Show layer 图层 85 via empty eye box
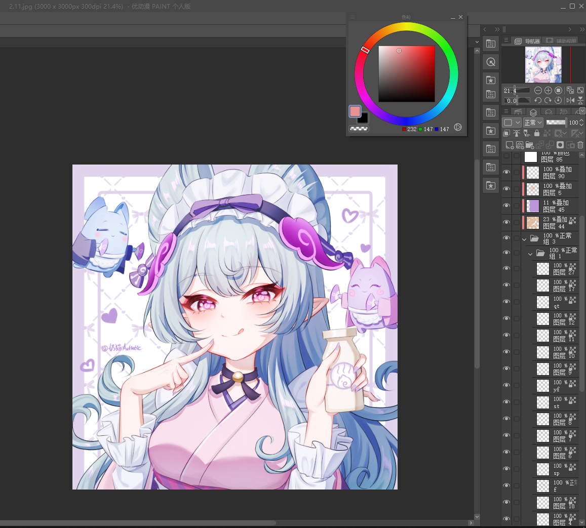This screenshot has width=586, height=528. (x=506, y=156)
